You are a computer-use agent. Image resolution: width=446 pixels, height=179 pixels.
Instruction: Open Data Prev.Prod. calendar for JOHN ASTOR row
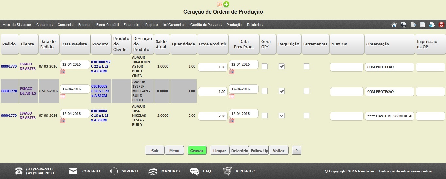tap(232, 71)
